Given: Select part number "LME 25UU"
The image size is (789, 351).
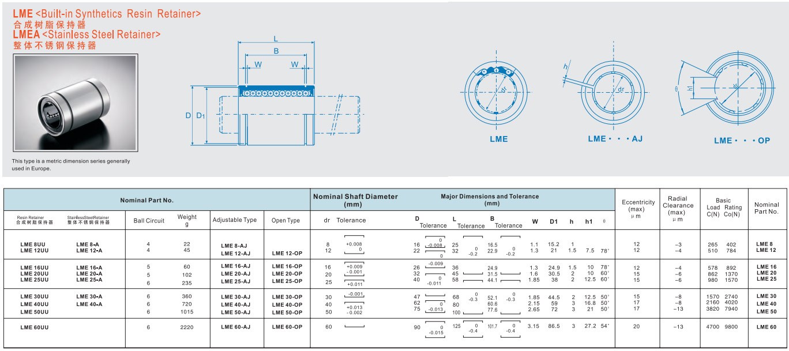Looking at the screenshot, I should [35, 280].
